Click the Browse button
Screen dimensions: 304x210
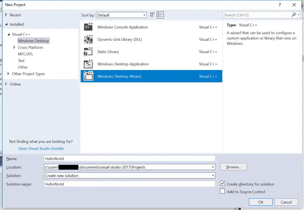pyautogui.click(x=233, y=167)
